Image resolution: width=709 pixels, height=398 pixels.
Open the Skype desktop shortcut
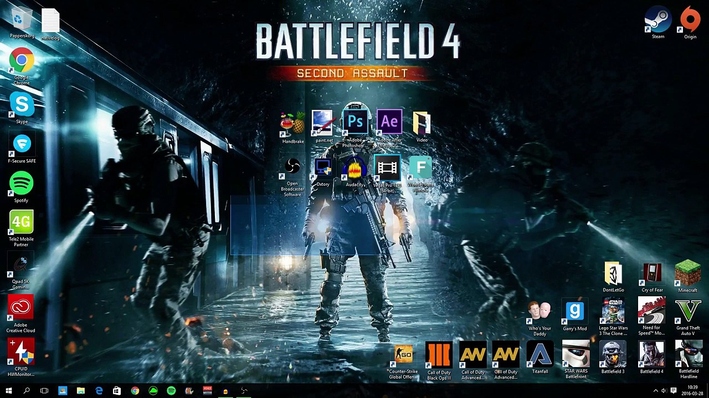(x=22, y=108)
